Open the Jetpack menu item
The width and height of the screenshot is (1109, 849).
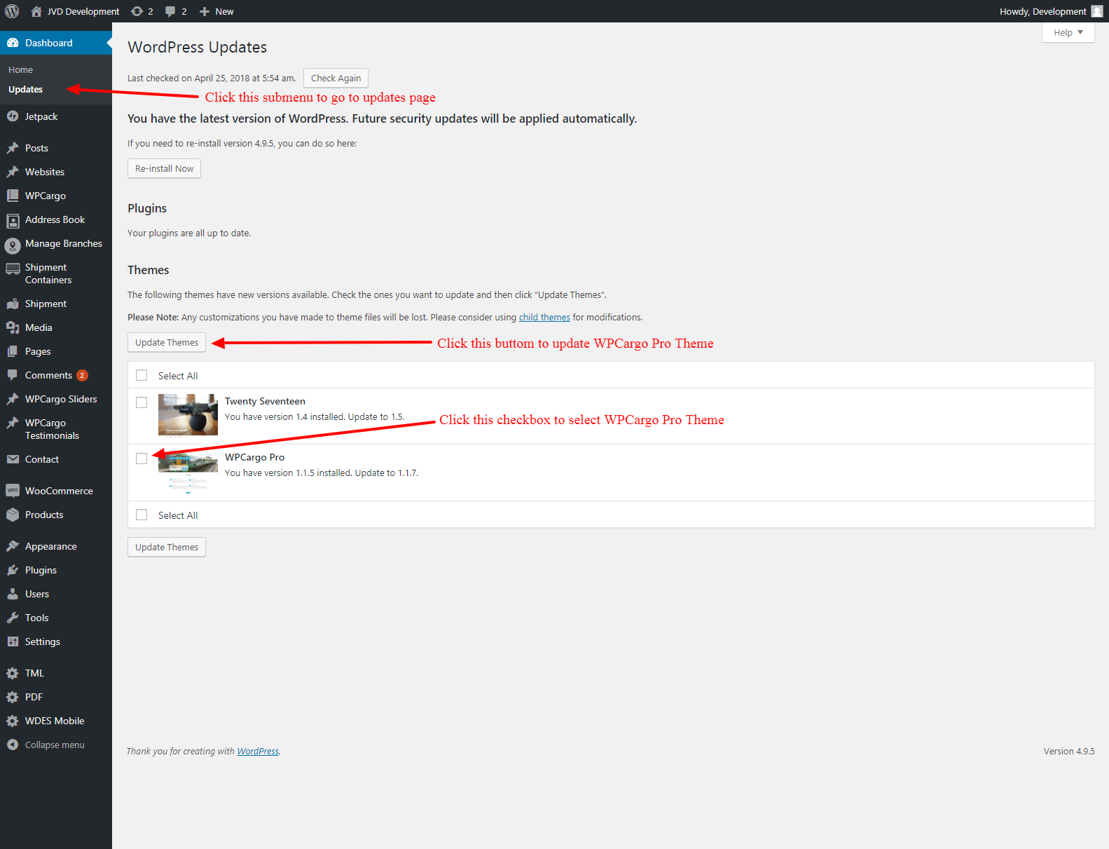pos(41,116)
